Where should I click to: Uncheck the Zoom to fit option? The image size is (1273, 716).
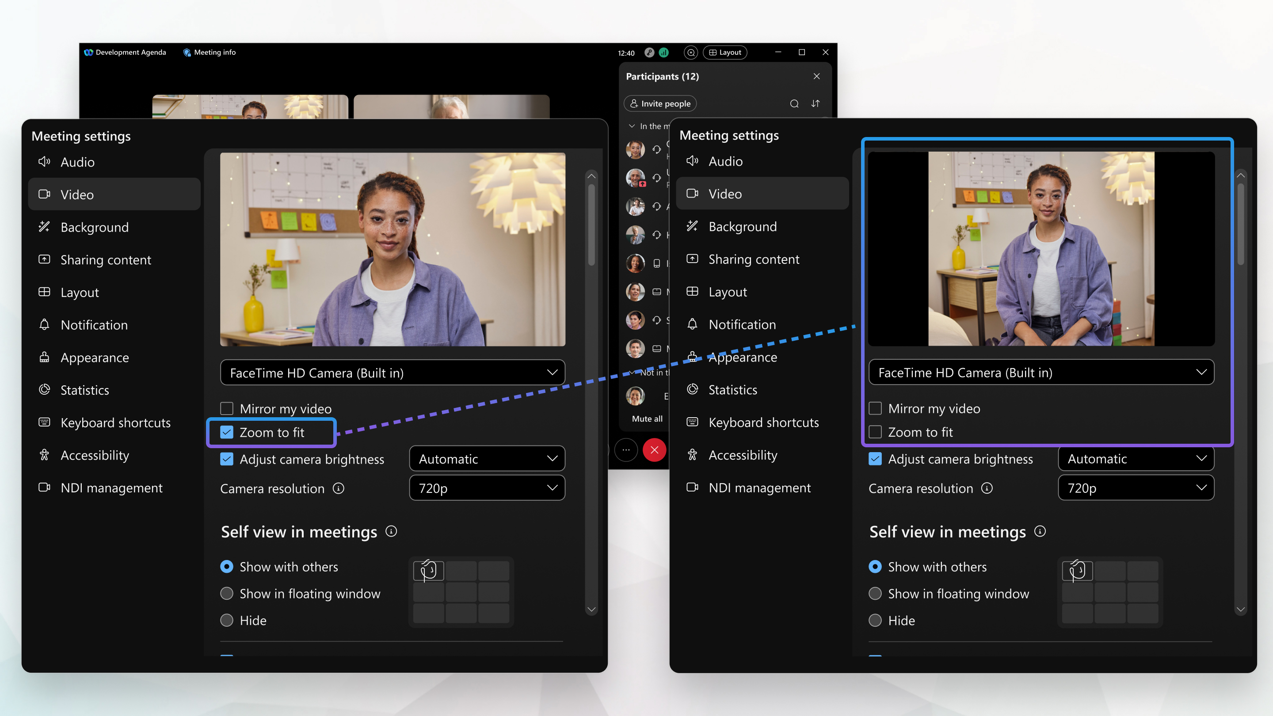227,432
